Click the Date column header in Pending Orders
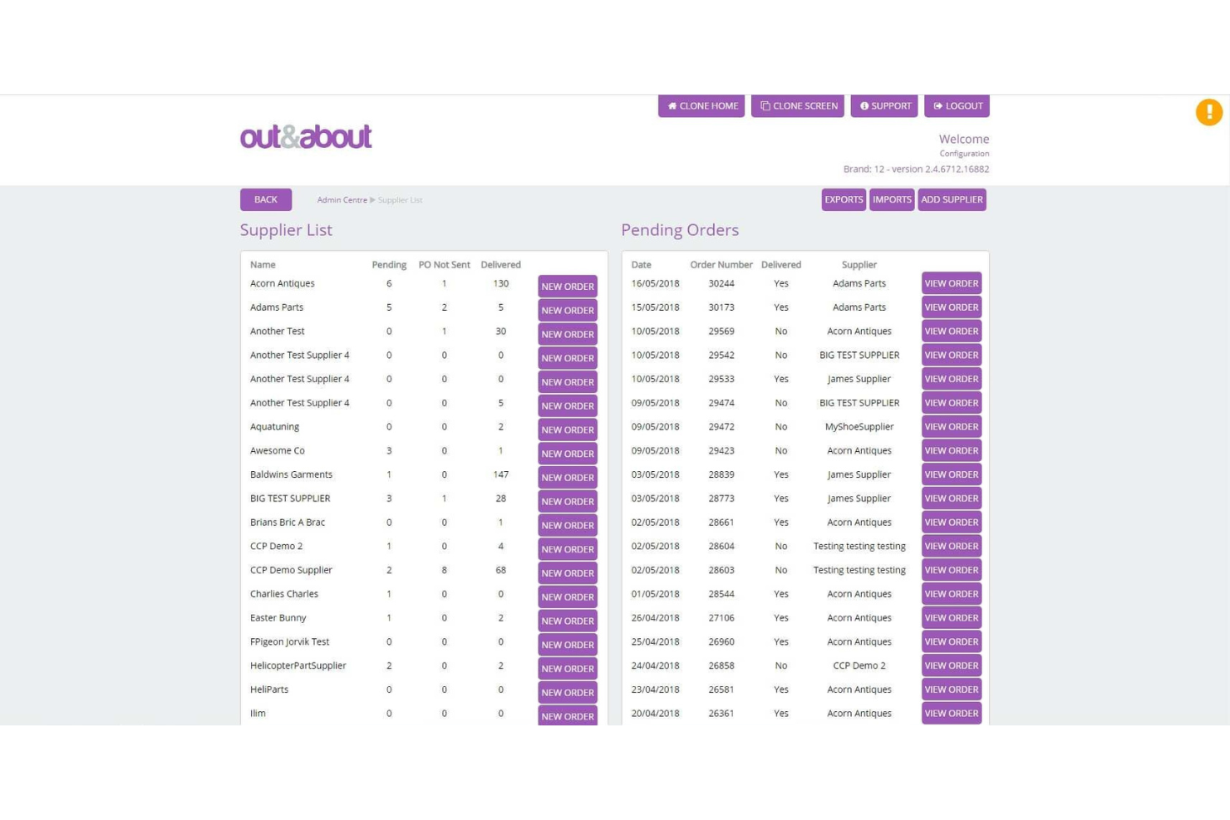This screenshot has height=820, width=1230. (x=641, y=264)
